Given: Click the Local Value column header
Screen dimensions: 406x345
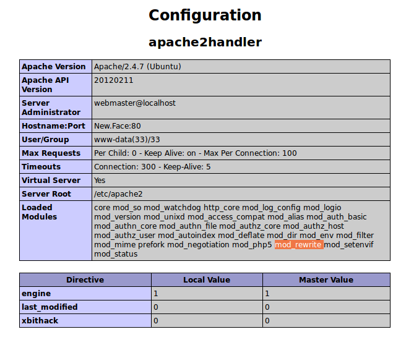Looking at the screenshot, I should coord(207,280).
